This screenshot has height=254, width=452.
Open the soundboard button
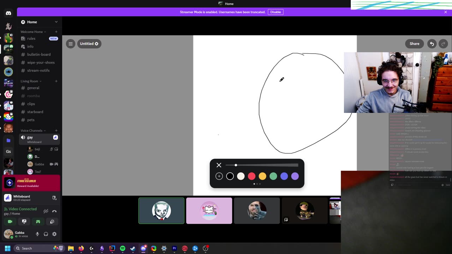52,222
